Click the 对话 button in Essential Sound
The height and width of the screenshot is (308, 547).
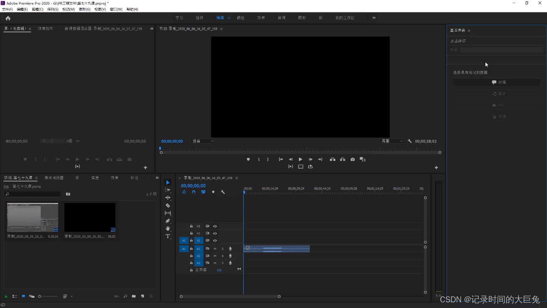pyautogui.click(x=497, y=82)
